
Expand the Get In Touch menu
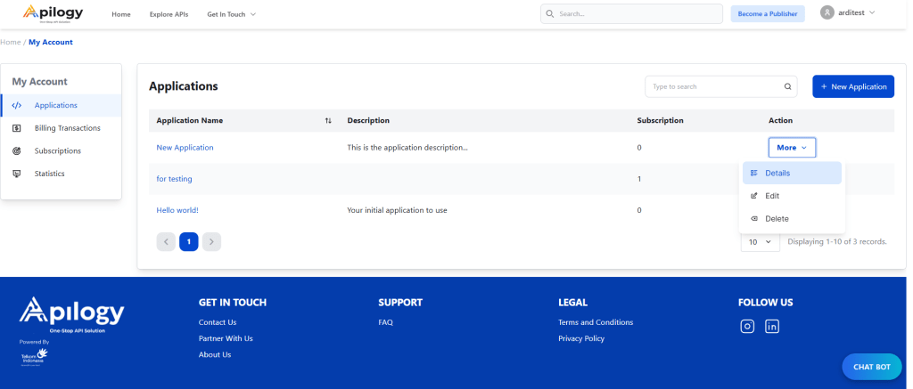(231, 14)
